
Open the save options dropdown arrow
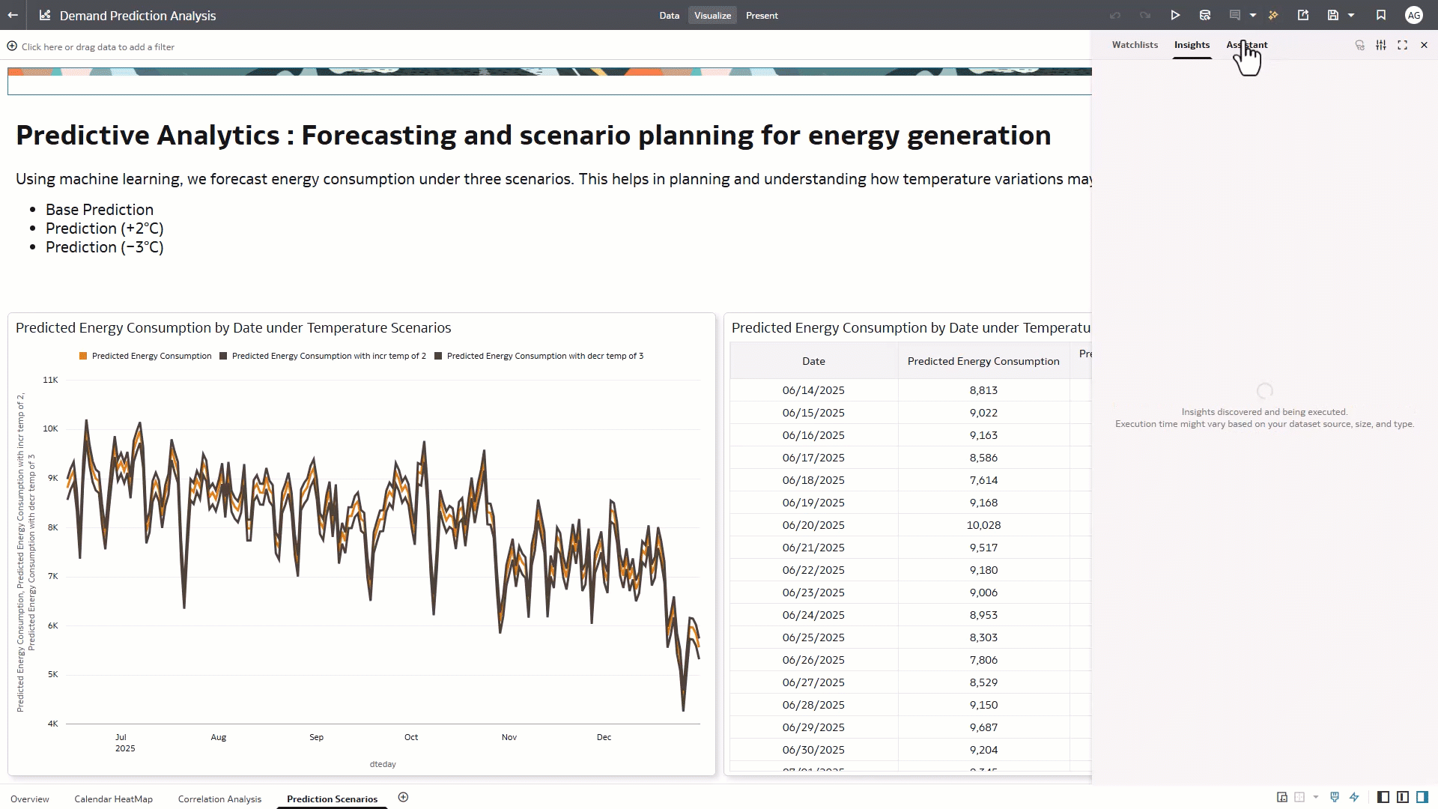(x=1351, y=15)
